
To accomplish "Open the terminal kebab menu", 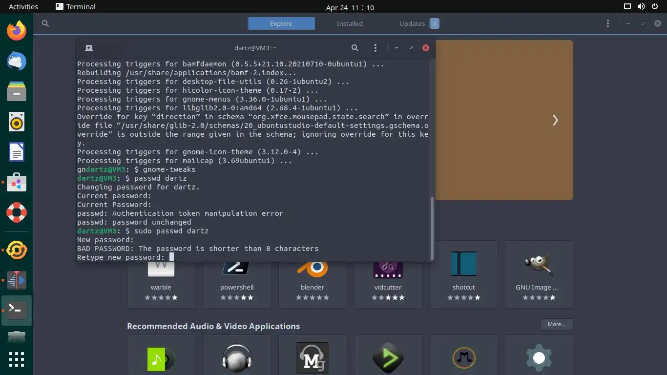I will [x=375, y=48].
